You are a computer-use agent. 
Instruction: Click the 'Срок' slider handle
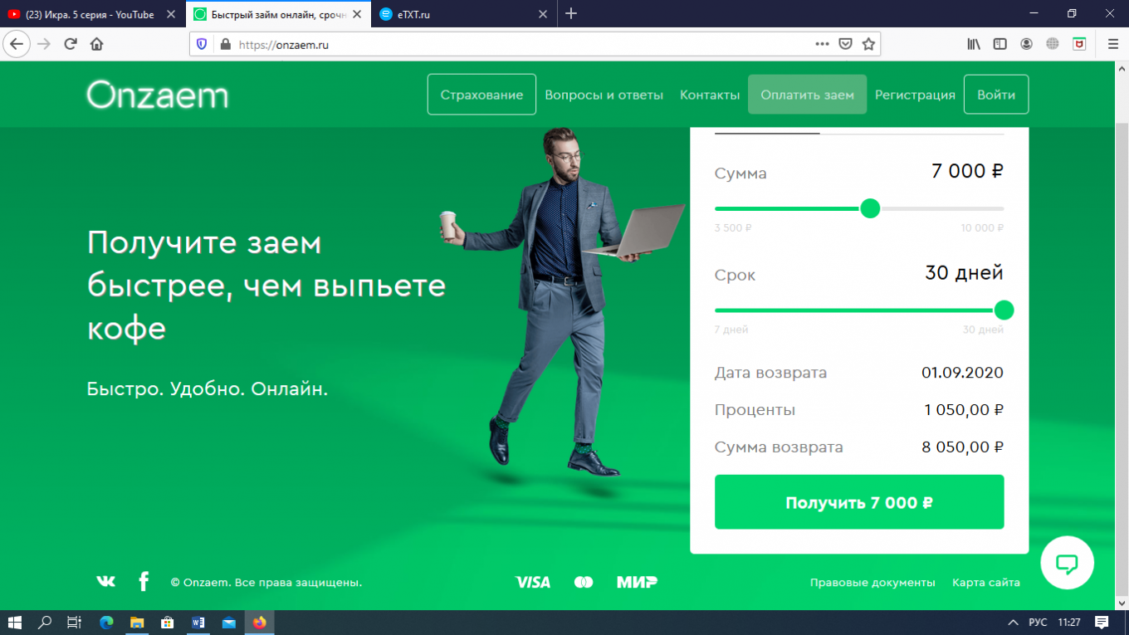(x=1004, y=310)
